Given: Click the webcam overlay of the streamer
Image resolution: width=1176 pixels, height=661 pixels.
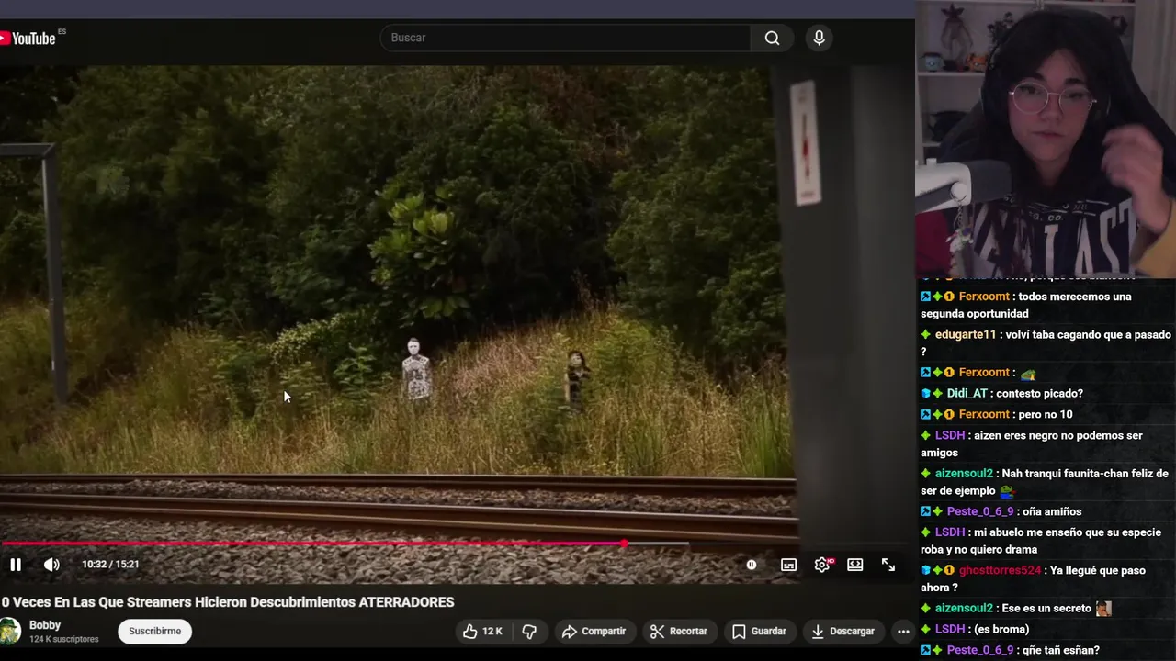Looking at the screenshot, I should click(x=1046, y=138).
